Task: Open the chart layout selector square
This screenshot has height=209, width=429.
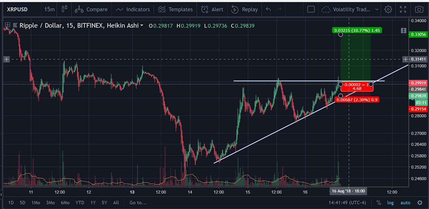Action: click(x=311, y=9)
